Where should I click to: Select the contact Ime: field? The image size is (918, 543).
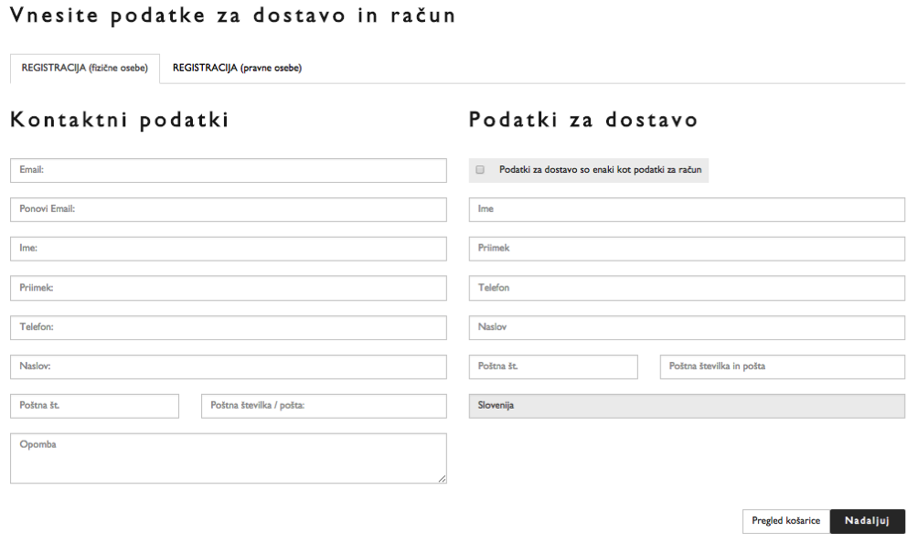click(228, 249)
